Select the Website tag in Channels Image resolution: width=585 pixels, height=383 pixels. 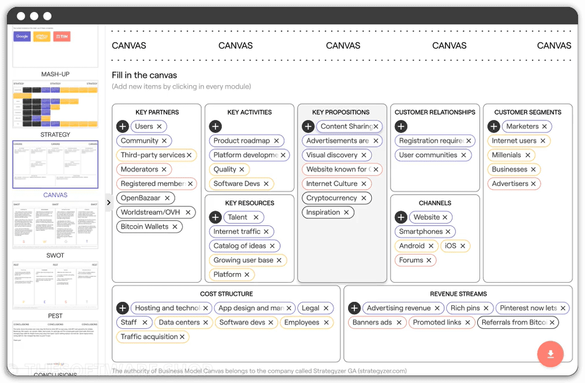(431, 217)
